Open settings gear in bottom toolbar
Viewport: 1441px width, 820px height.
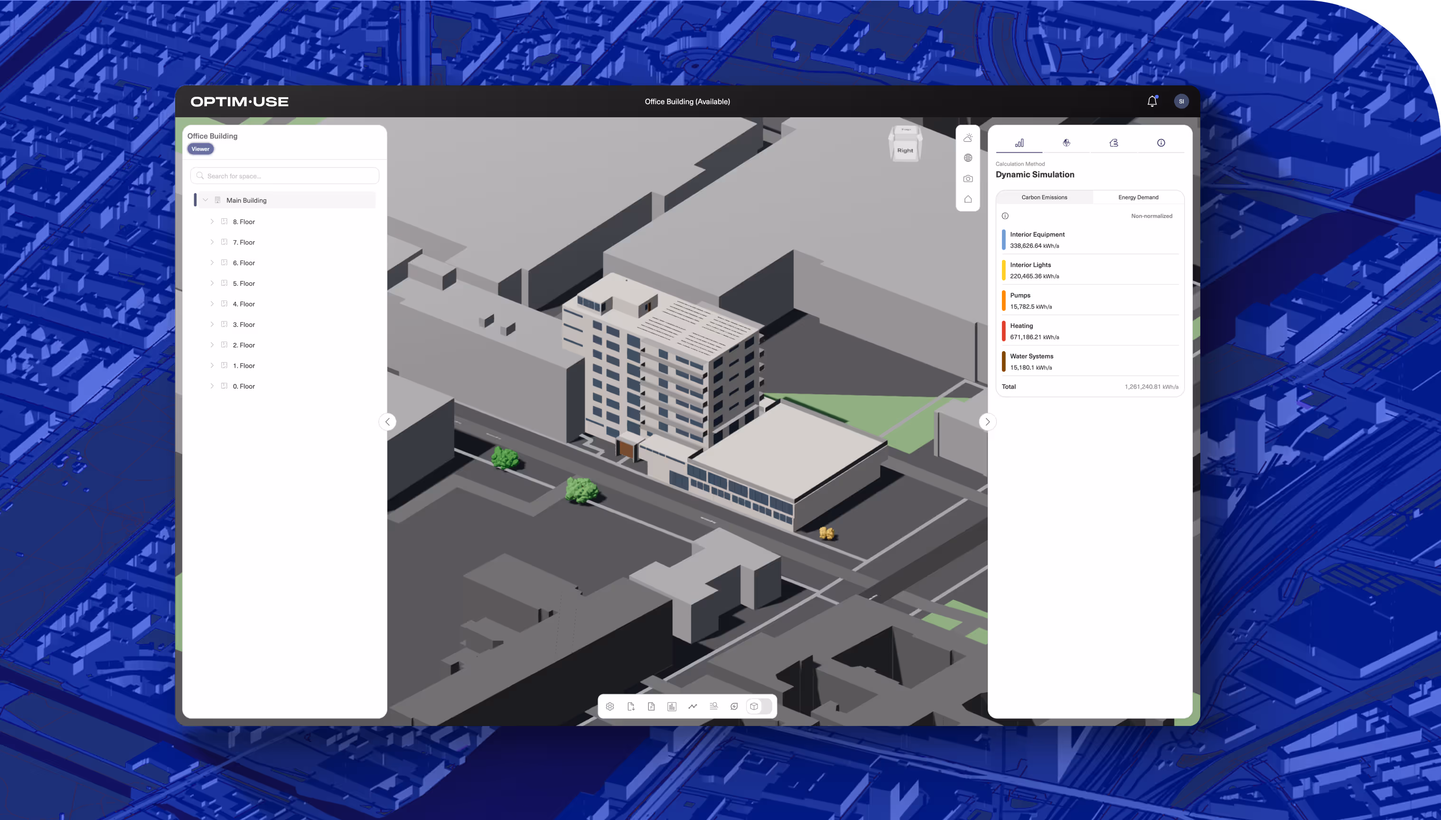[x=610, y=706]
